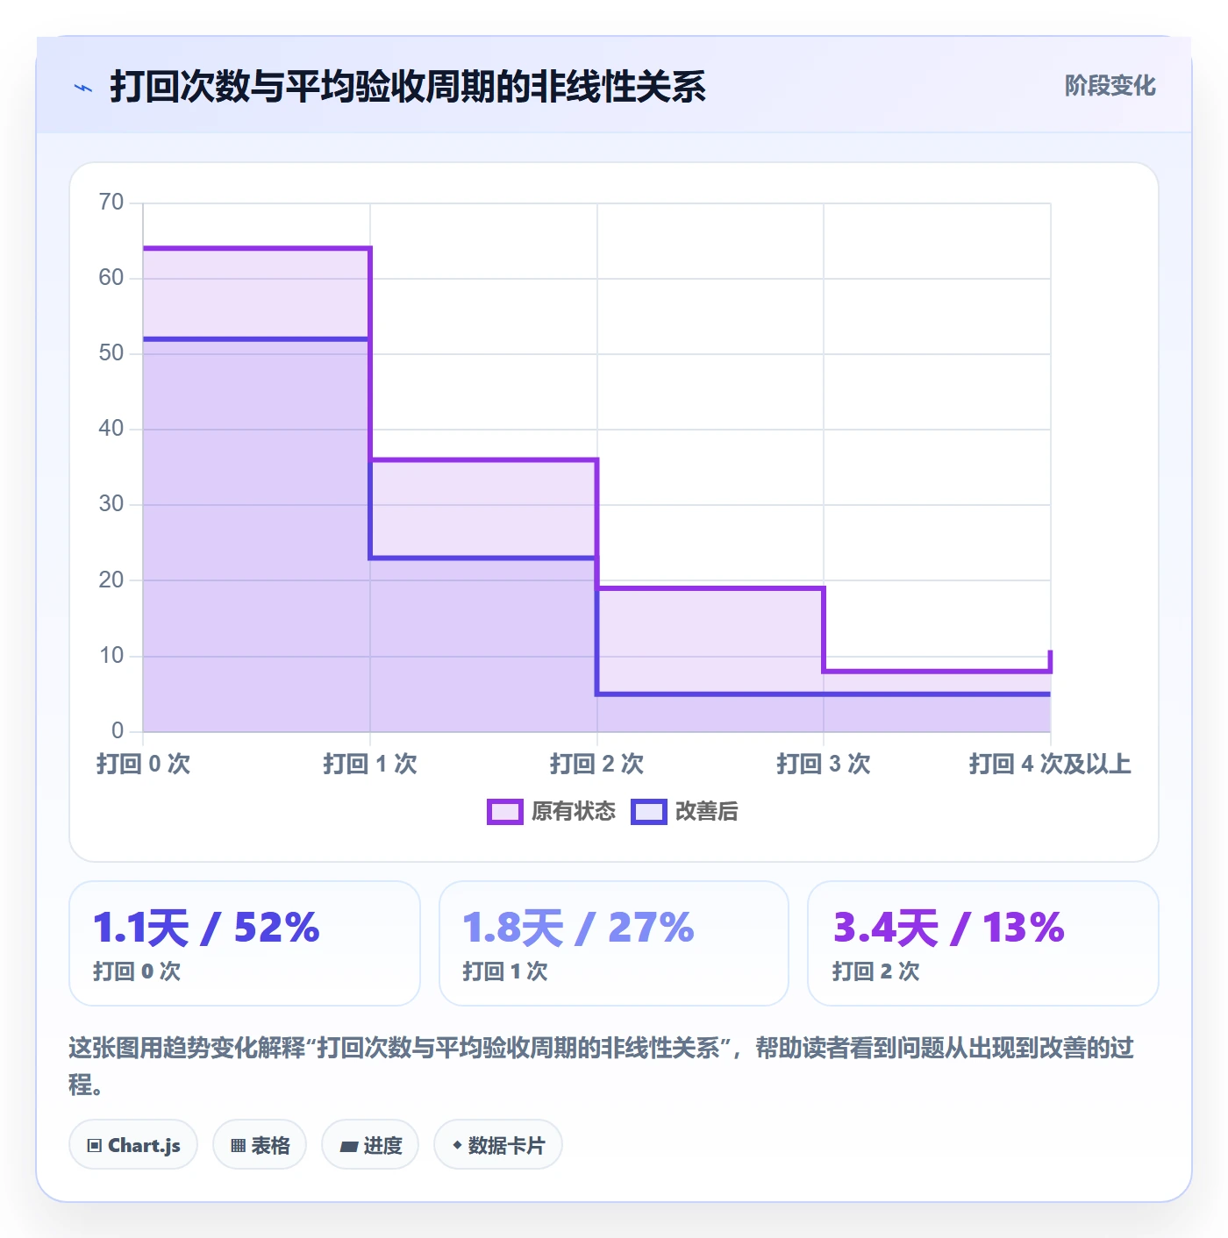Viewport: 1228px width, 1238px height.
Task: Click the 打回 1 次 caption under 1.8天
Action: point(505,971)
